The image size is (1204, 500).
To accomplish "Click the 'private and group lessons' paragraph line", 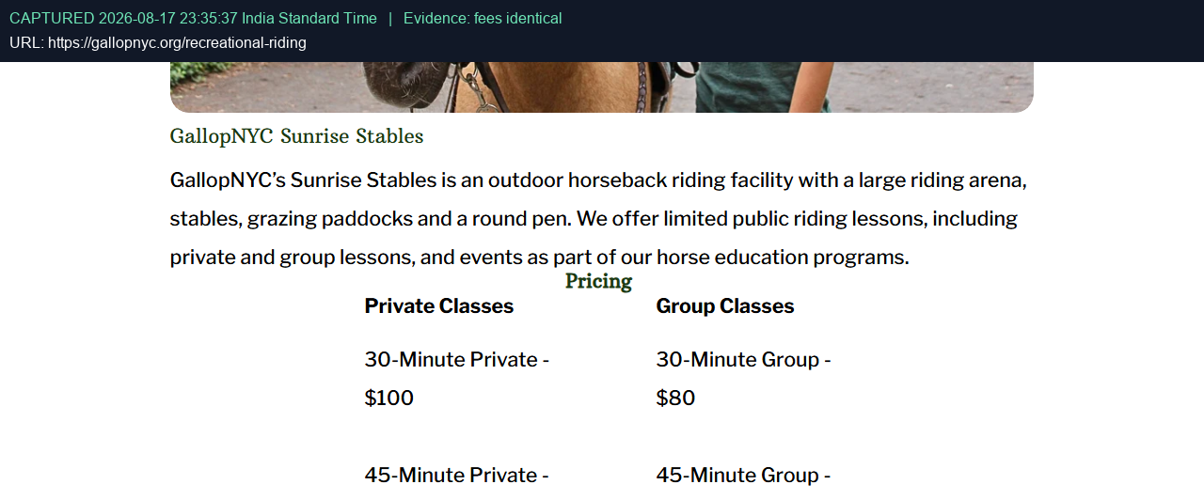I will click(x=540, y=258).
